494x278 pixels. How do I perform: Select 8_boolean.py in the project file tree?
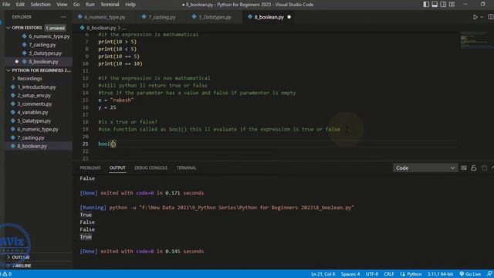tap(32, 146)
